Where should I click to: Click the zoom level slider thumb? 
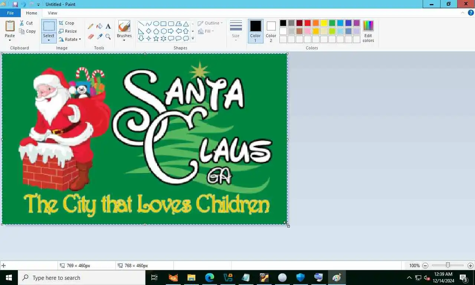(x=448, y=265)
